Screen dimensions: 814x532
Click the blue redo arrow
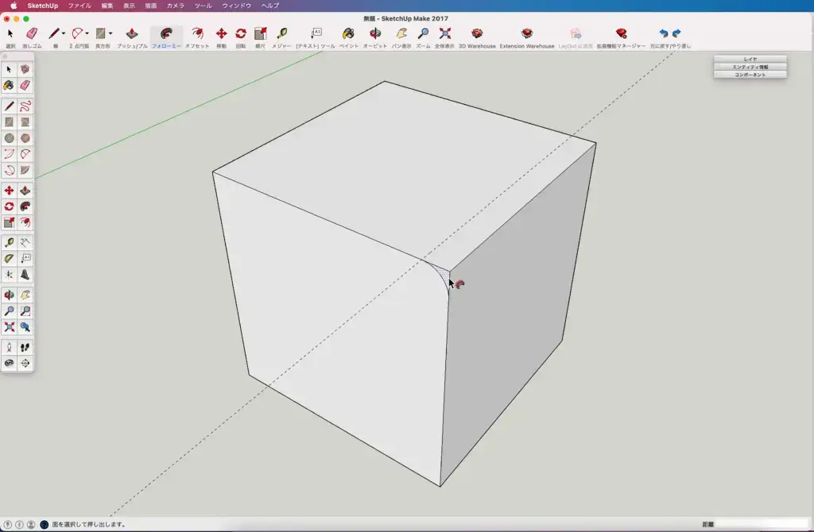(676, 33)
